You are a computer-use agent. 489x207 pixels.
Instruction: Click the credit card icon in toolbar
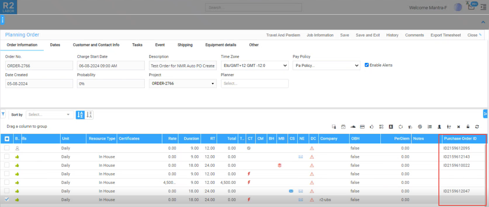click(x=362, y=127)
